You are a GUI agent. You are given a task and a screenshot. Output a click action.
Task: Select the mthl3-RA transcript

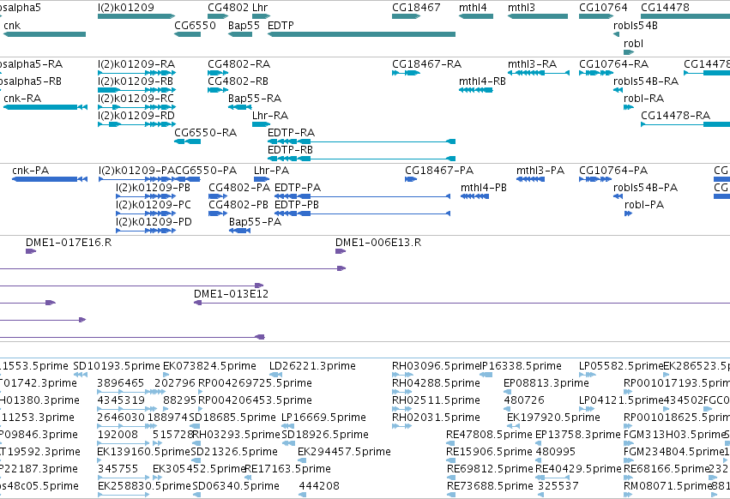coord(539,73)
